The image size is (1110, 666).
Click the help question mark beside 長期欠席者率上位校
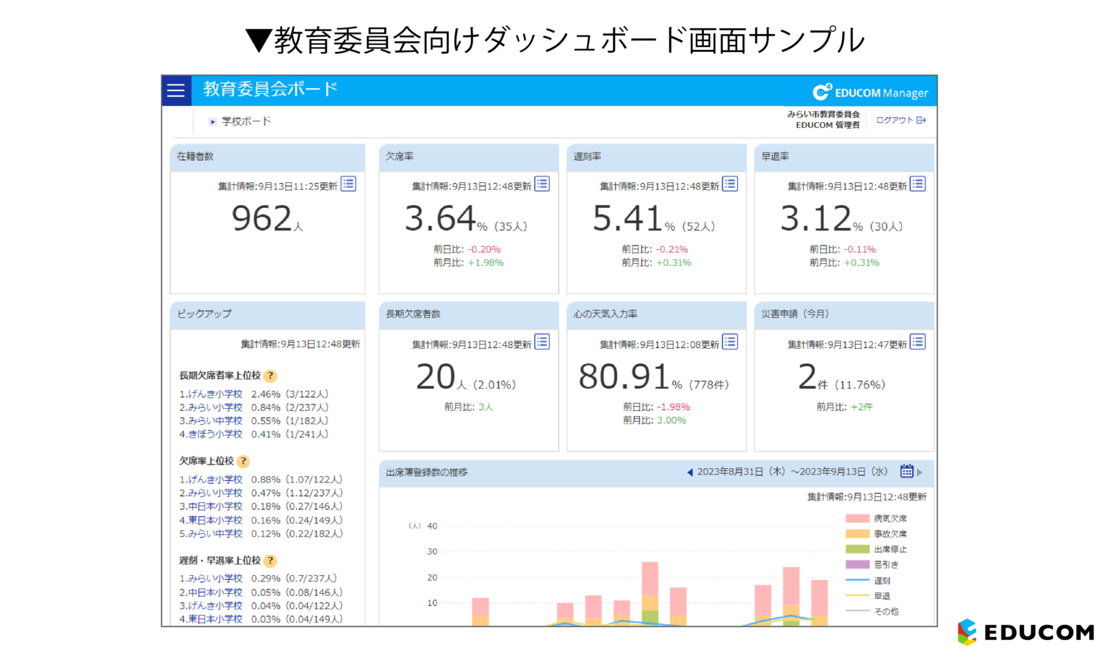coord(269,376)
